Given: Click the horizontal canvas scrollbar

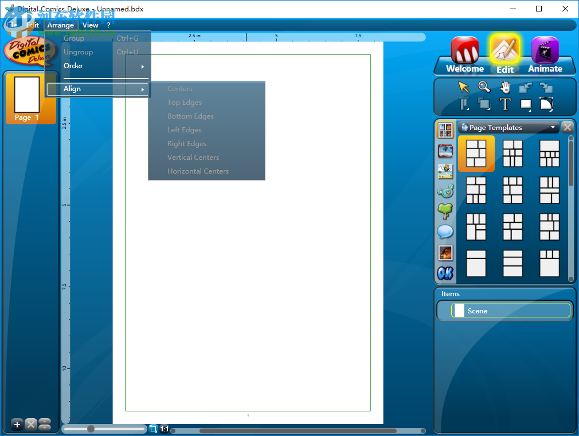Looking at the screenshot, I should 298,431.
